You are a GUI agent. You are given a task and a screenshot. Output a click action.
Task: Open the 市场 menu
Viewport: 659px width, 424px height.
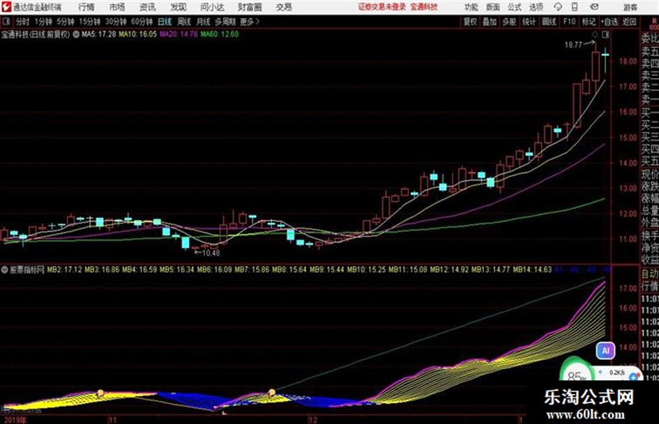click(117, 7)
